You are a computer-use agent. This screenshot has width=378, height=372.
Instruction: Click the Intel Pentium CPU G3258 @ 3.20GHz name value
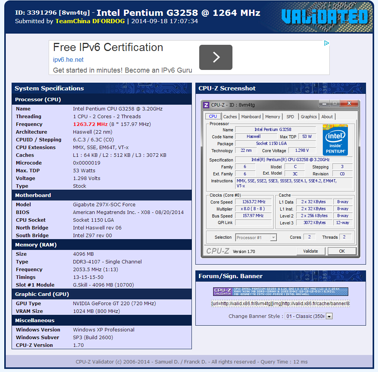tap(118, 109)
